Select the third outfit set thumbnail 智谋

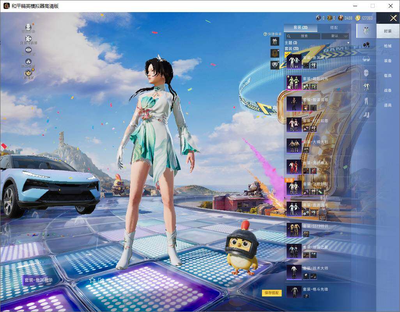tap(294, 103)
